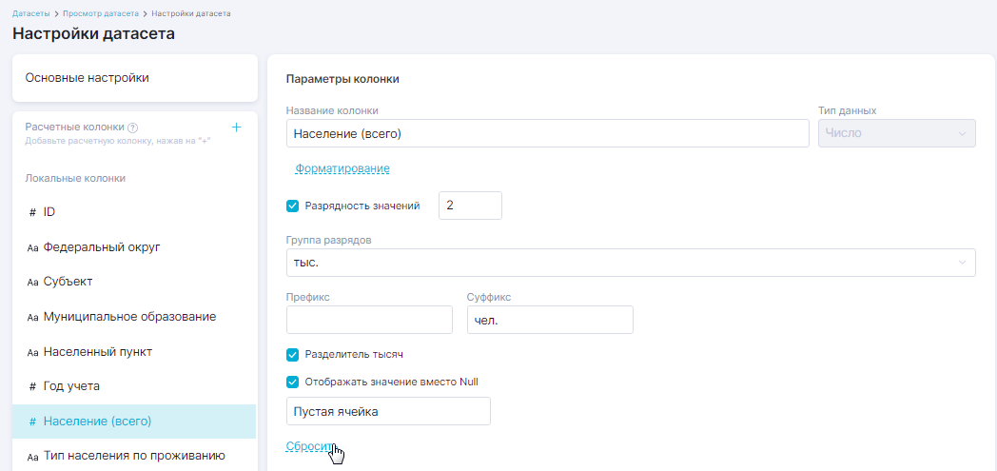997x471 pixels.
Task: Open the Группа разрядов dropdown
Action: click(630, 263)
